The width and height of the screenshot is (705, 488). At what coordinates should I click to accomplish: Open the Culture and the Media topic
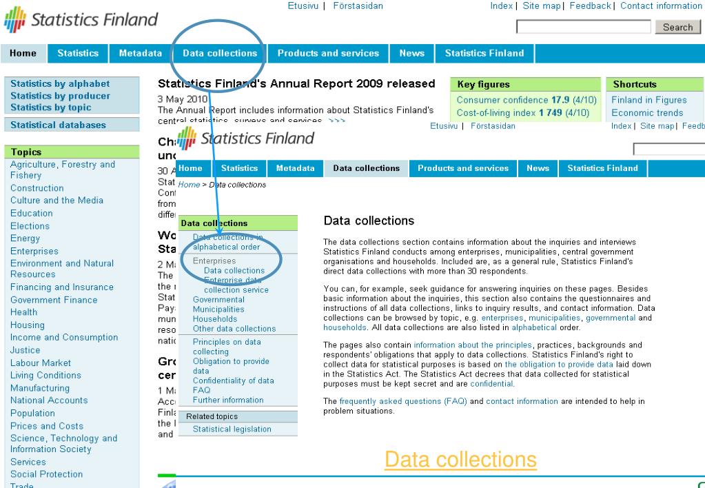coord(57,200)
